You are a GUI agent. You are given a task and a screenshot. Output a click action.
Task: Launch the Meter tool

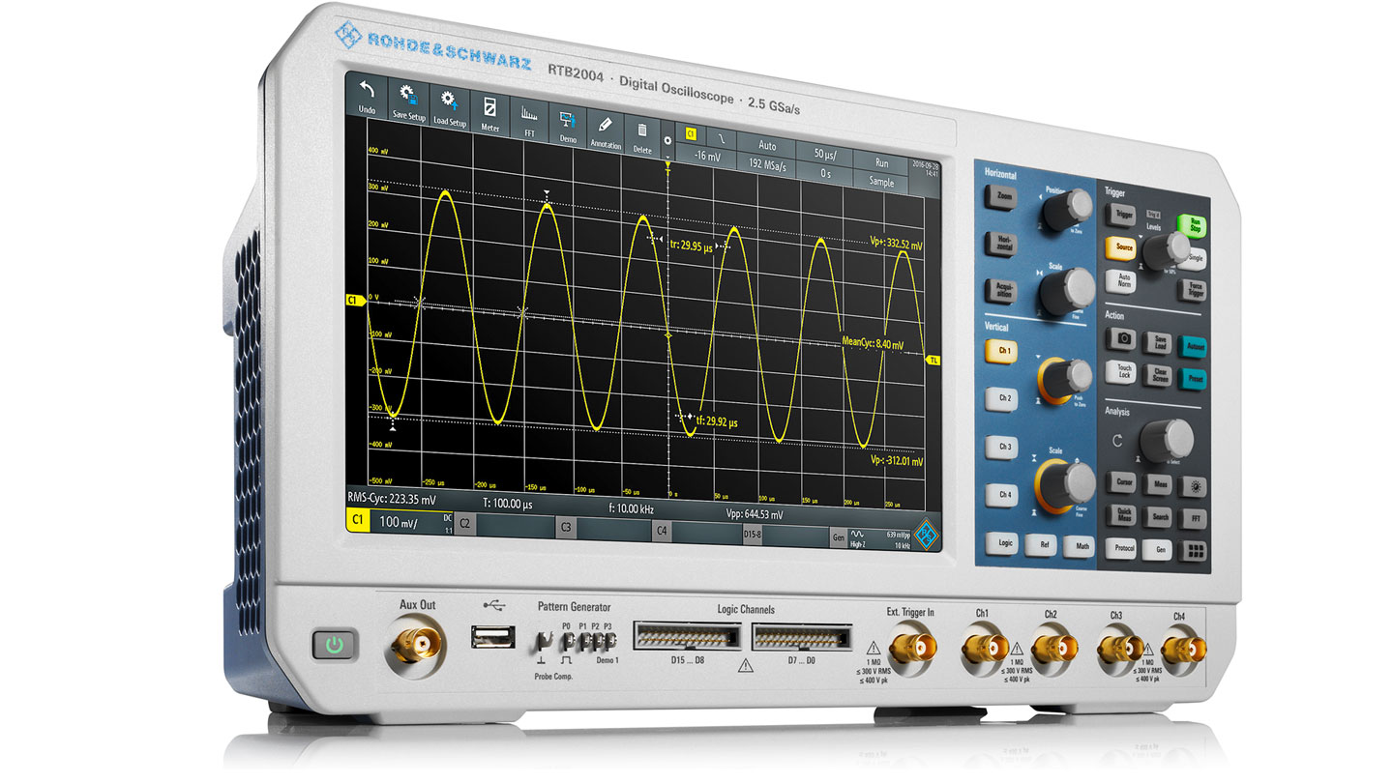[x=489, y=112]
